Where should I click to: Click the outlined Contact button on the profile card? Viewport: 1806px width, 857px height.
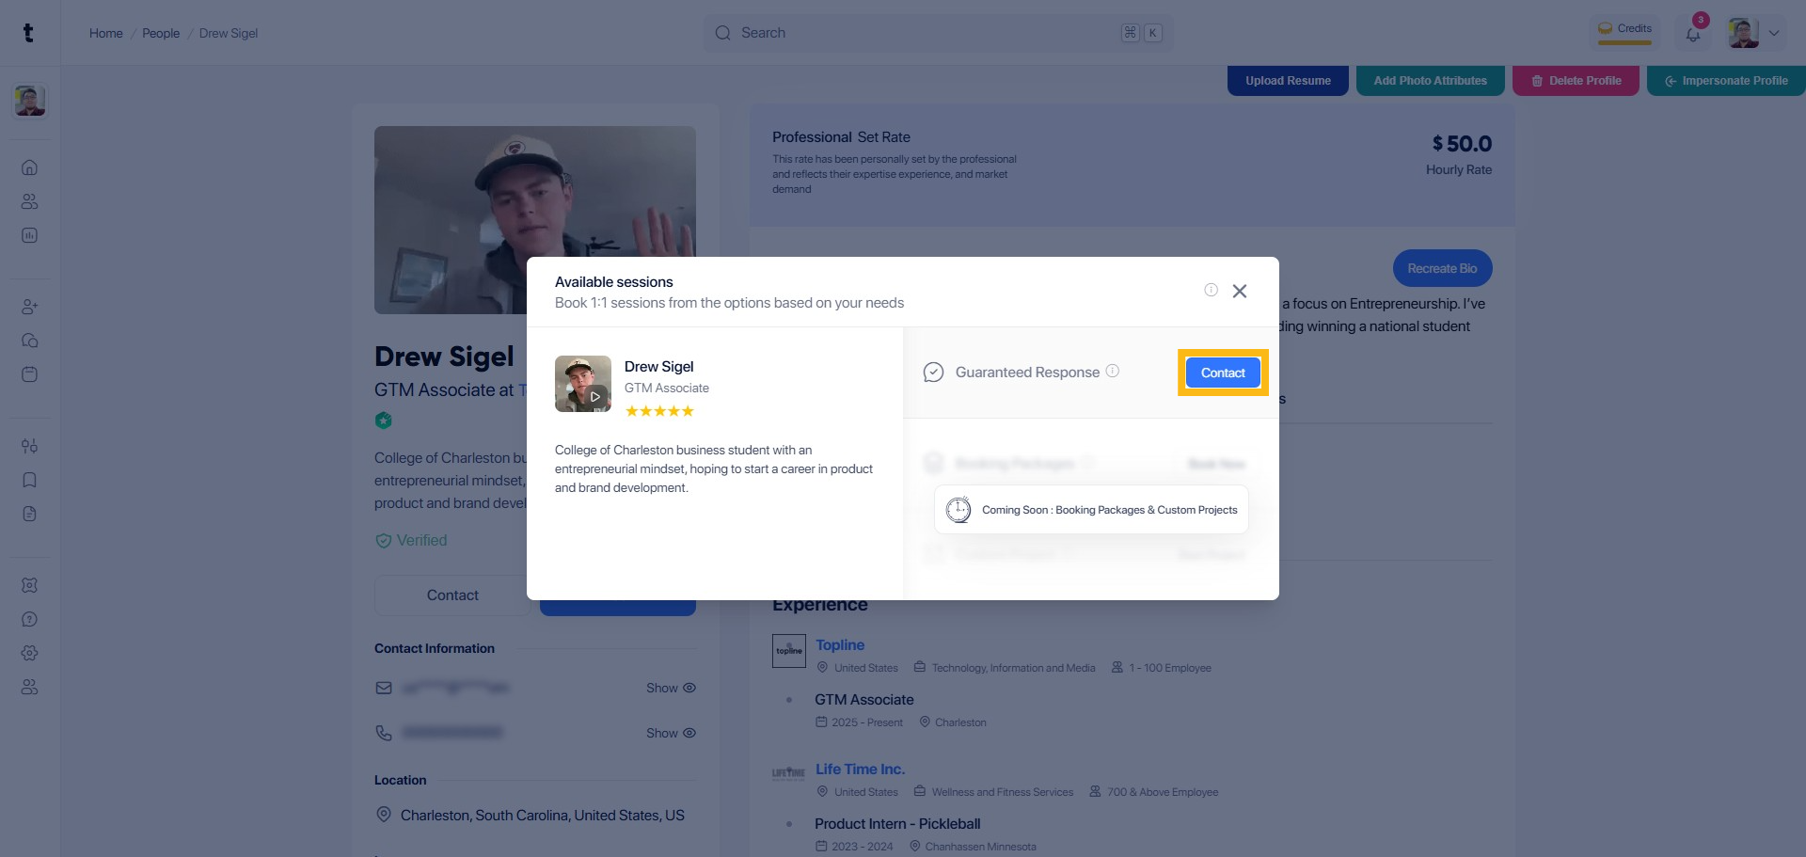pyautogui.click(x=452, y=595)
